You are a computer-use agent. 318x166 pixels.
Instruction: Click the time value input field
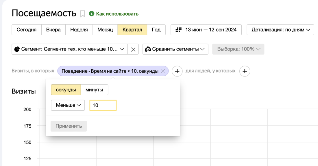tap(103, 105)
